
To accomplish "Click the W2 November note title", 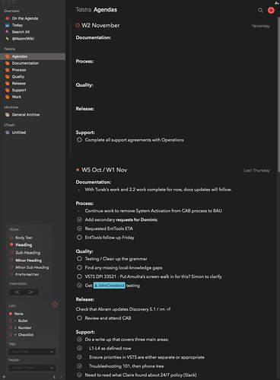I will [x=100, y=25].
